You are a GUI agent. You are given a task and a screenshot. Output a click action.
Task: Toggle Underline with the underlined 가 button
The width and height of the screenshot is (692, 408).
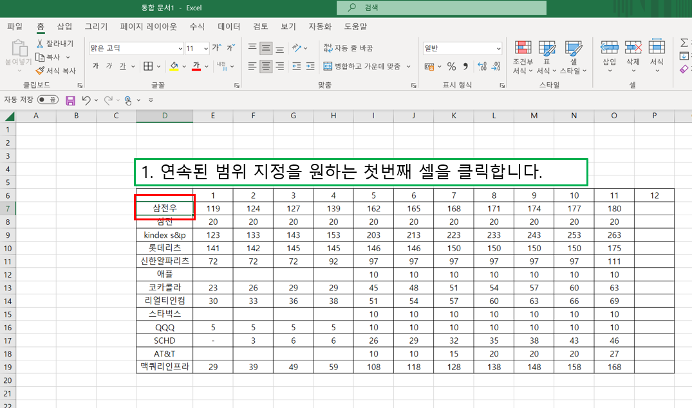click(123, 66)
